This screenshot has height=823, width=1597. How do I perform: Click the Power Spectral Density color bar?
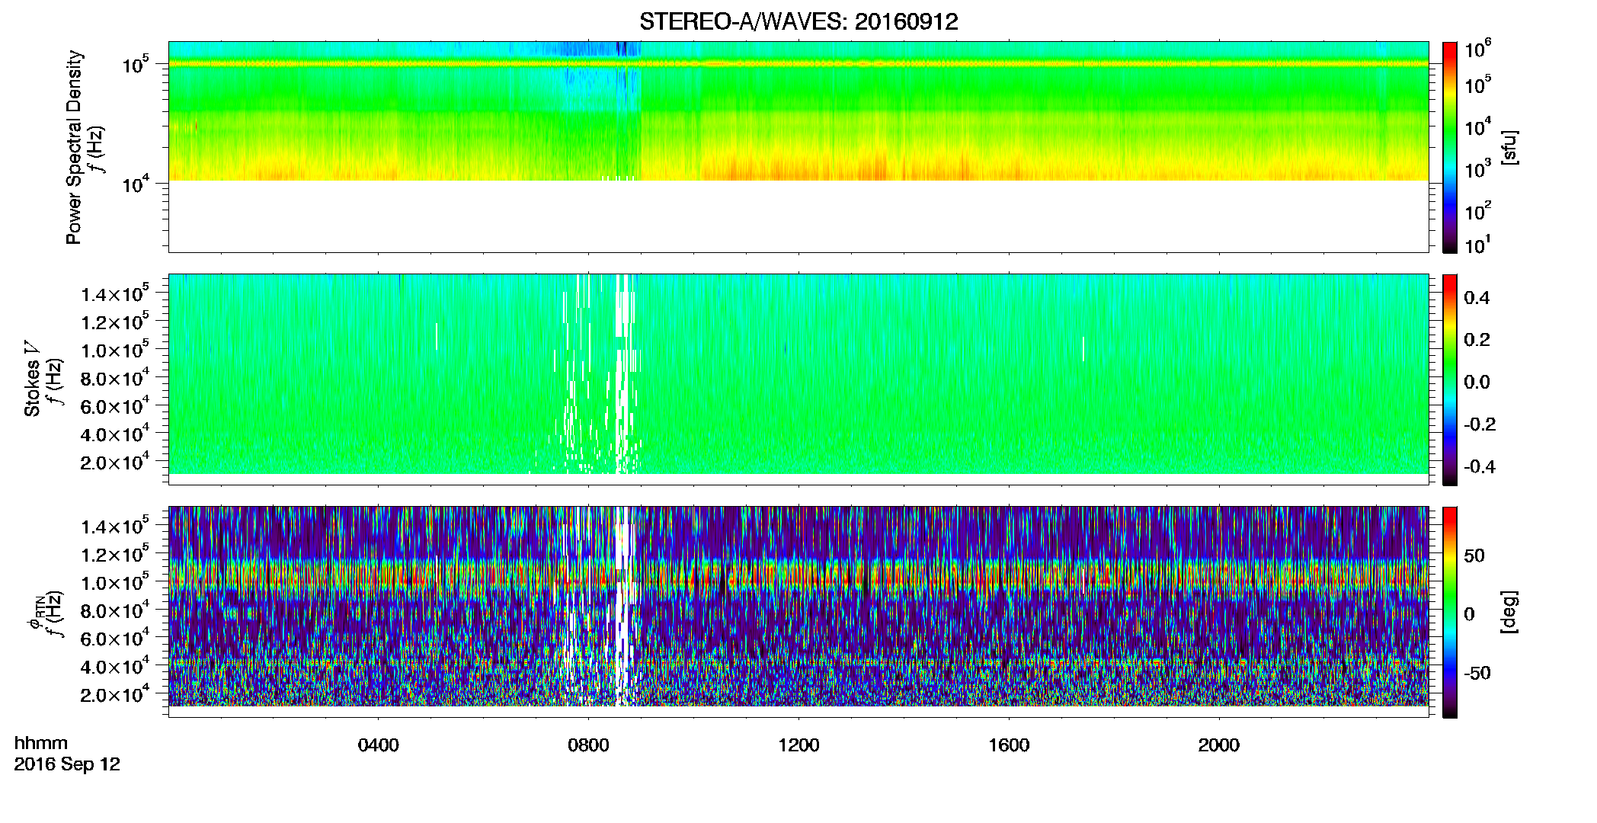click(1450, 147)
